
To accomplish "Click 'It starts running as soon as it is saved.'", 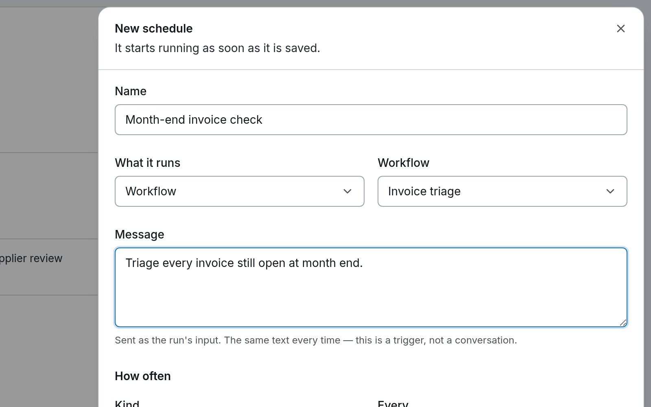I will (217, 48).
